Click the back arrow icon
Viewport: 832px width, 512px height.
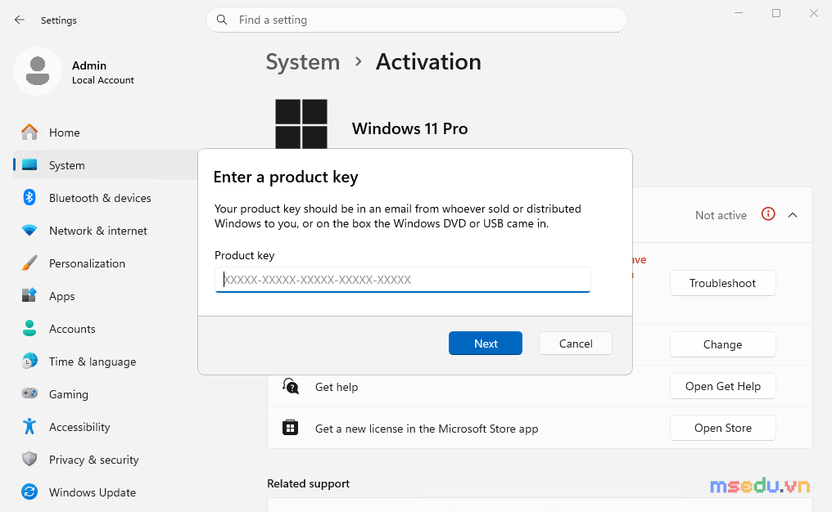click(20, 20)
